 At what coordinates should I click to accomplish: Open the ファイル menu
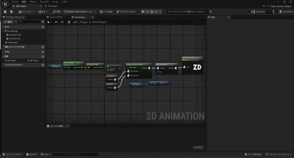click(15, 2)
